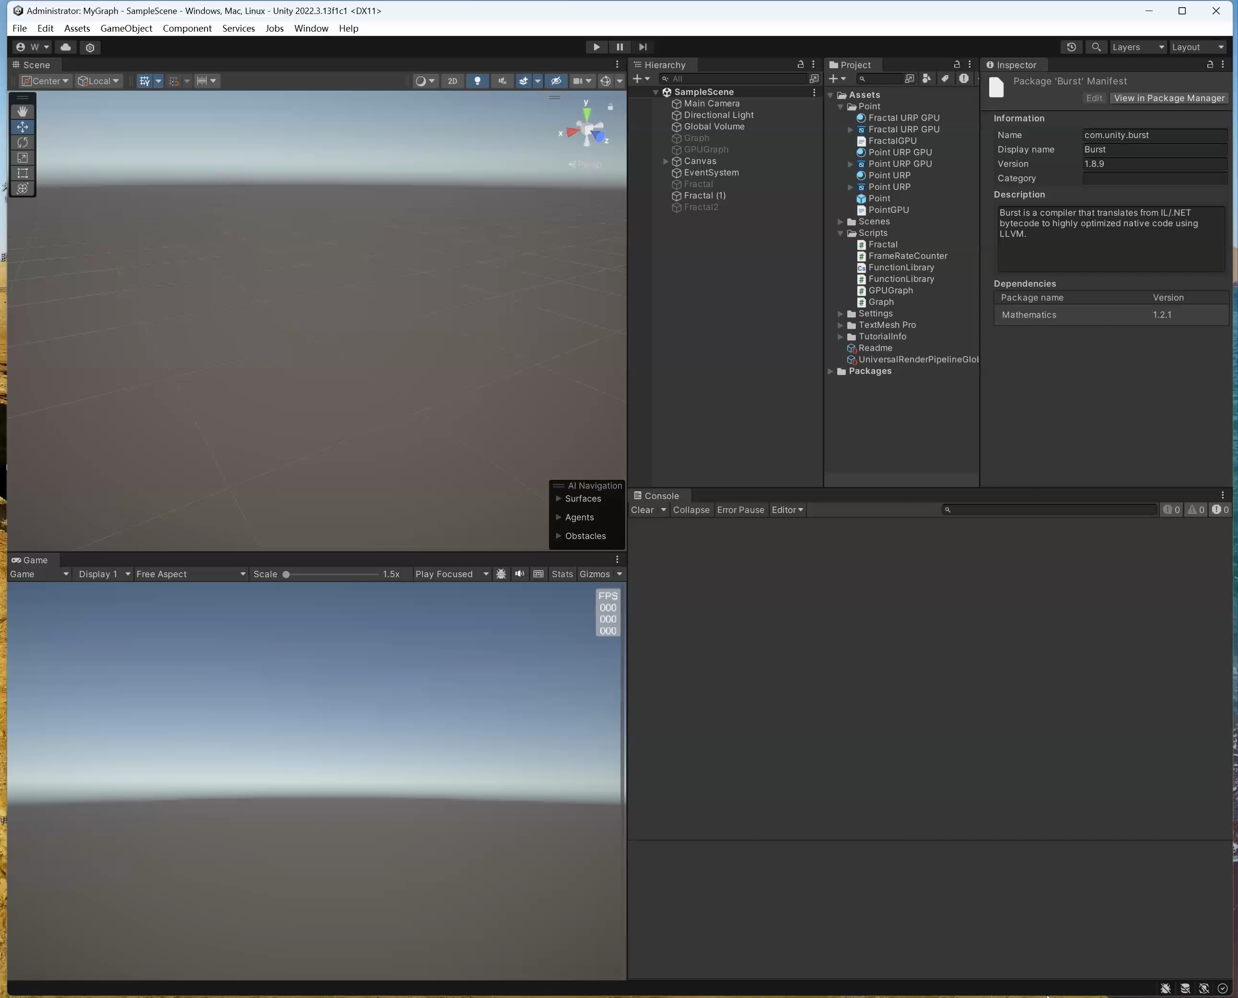
Task: Click View in Package Manager
Action: pos(1168,98)
